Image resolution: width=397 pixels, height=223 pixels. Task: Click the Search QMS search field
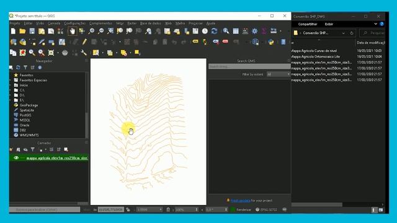point(249,66)
